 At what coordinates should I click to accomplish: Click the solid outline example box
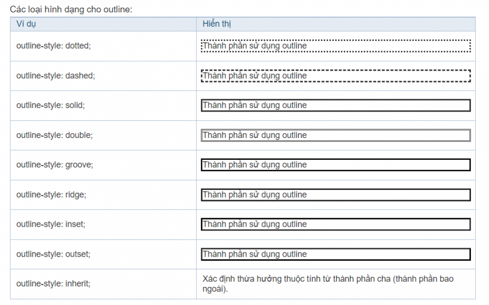[x=336, y=105]
